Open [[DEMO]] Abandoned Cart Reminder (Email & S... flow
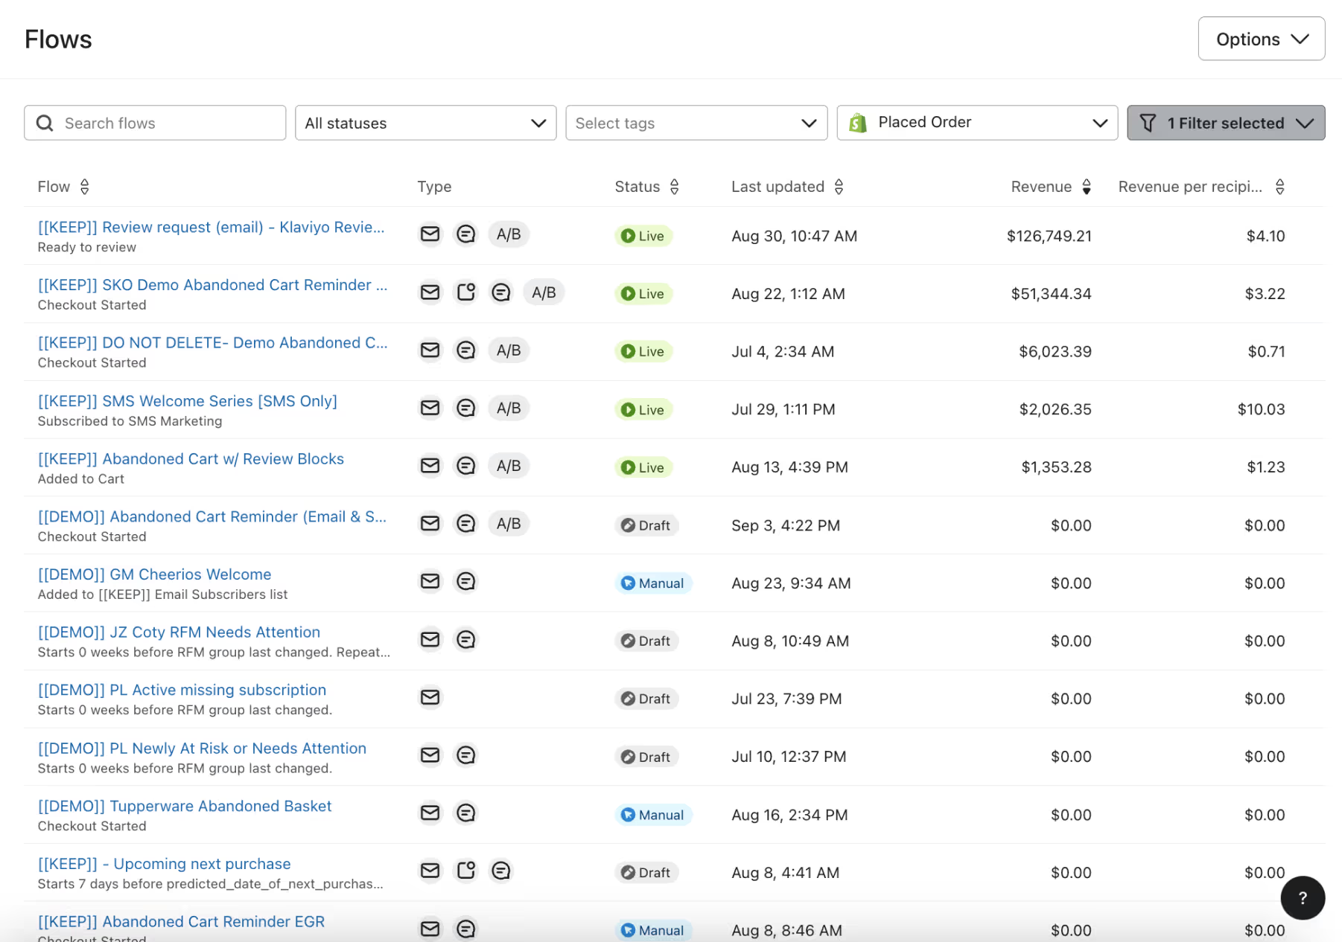The width and height of the screenshot is (1342, 942). pyautogui.click(x=212, y=516)
